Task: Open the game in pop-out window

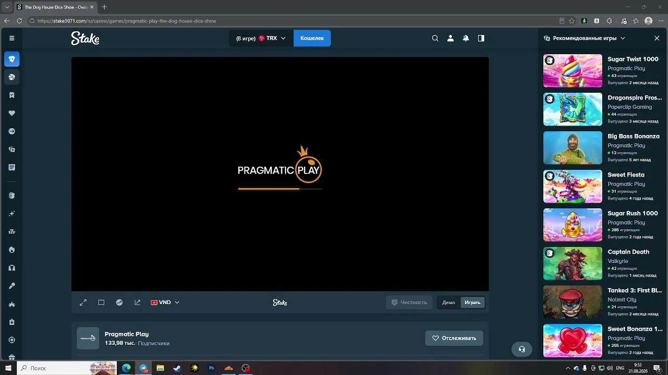Action: (137, 303)
